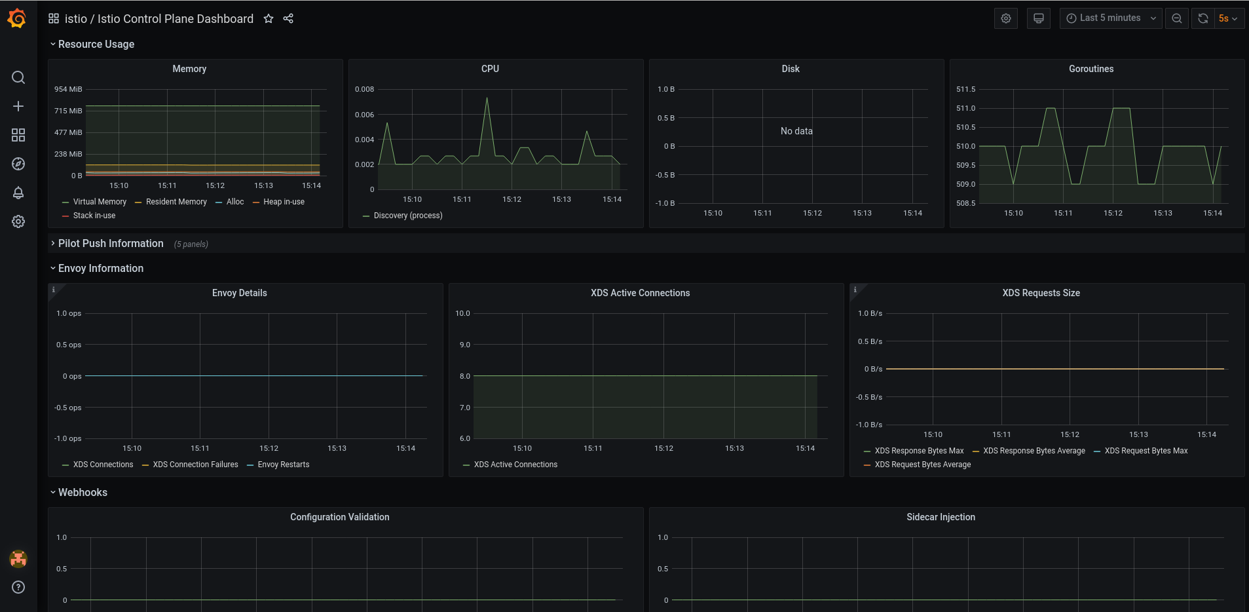This screenshot has width=1249, height=612.
Task: Zoom out the time range
Action: pyautogui.click(x=1177, y=18)
